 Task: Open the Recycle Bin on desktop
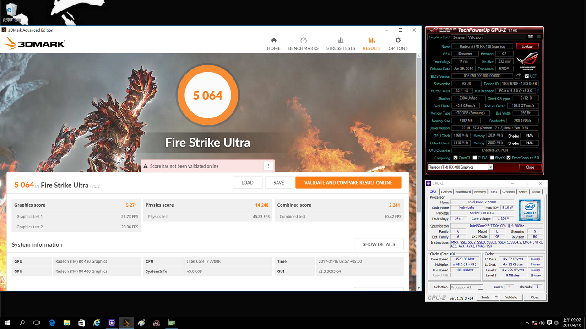point(11,12)
